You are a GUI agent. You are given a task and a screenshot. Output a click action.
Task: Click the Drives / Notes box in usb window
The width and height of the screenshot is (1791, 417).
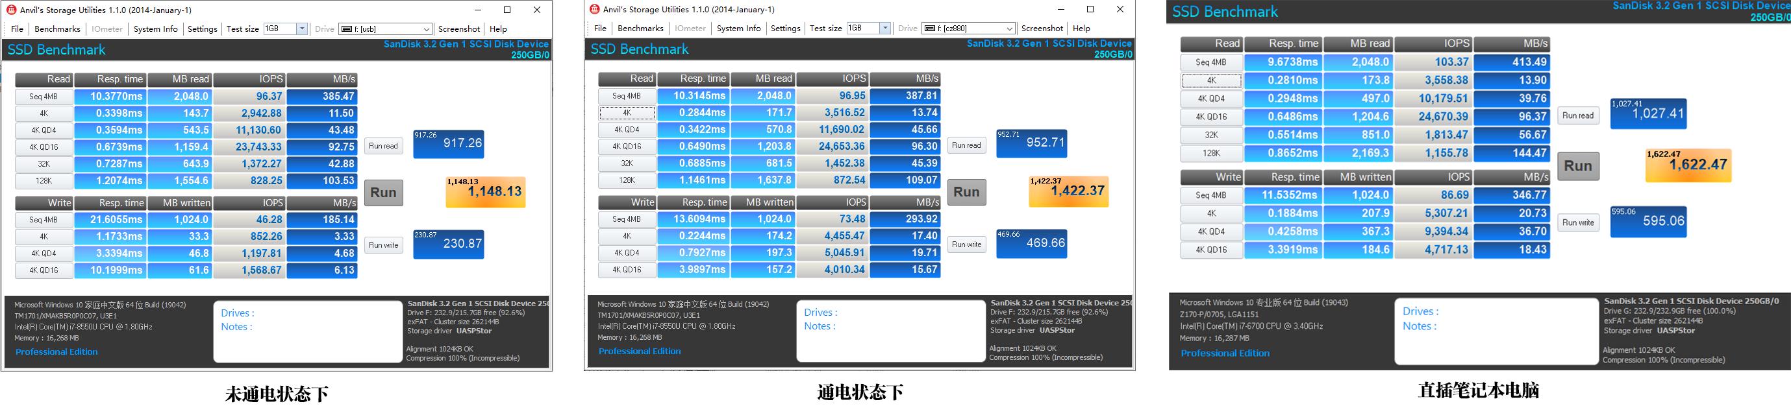point(308,331)
